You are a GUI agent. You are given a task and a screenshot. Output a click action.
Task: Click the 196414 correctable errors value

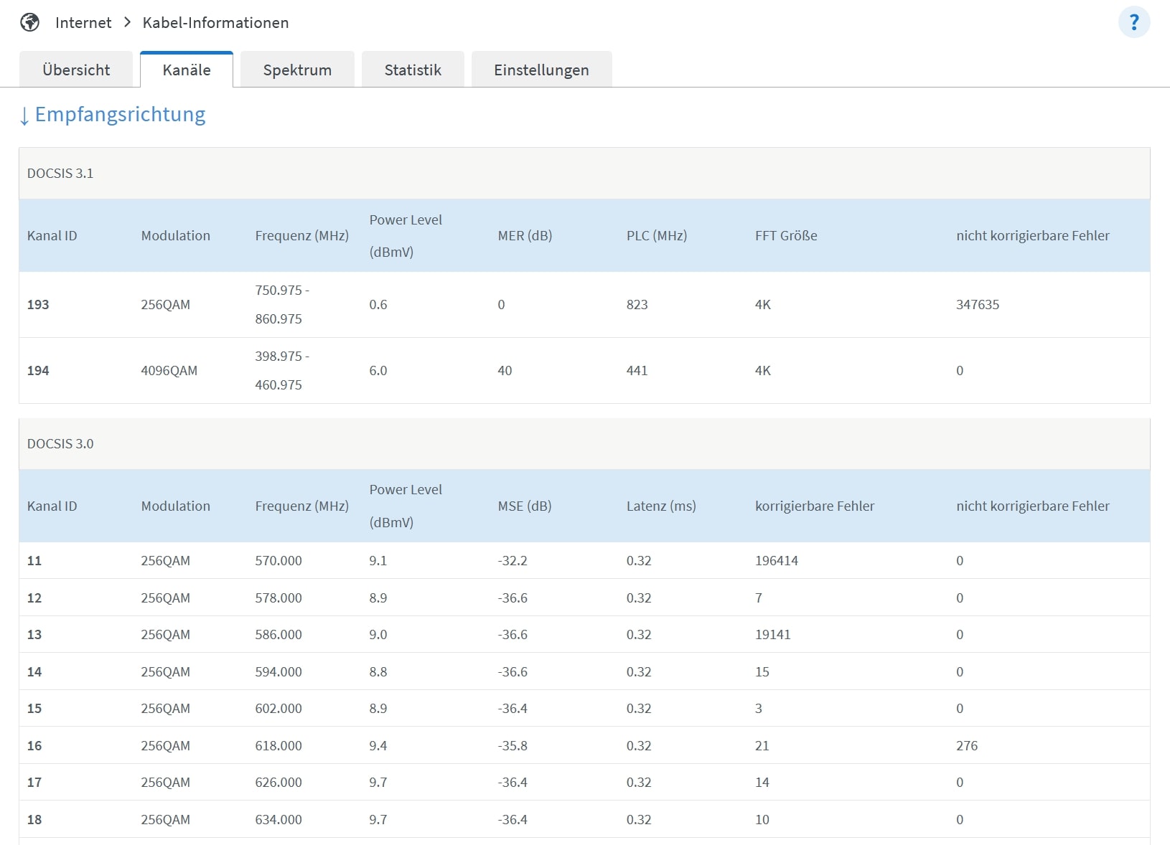coord(776,561)
